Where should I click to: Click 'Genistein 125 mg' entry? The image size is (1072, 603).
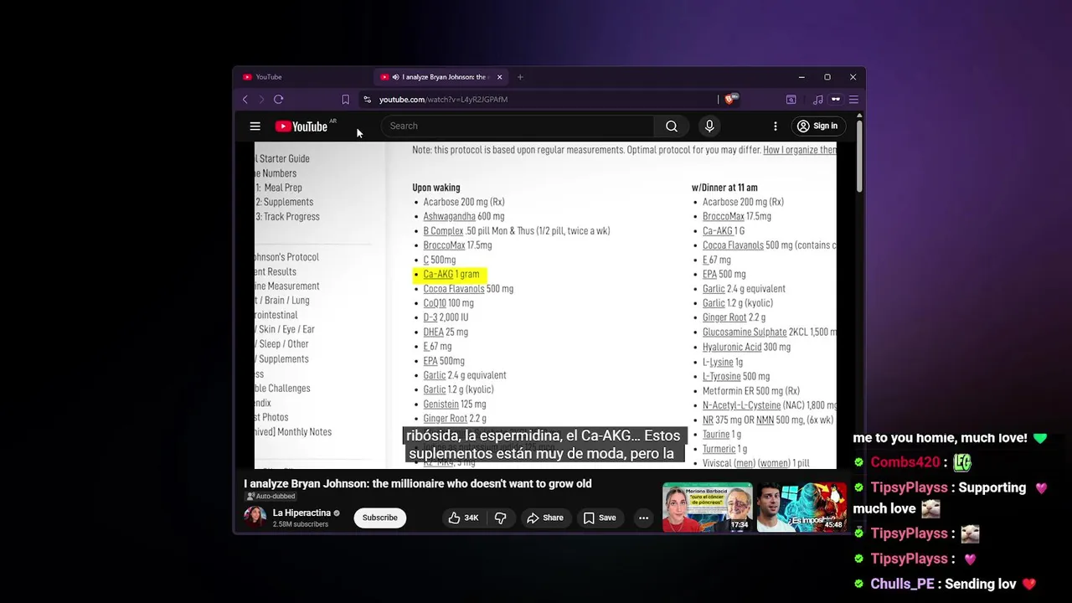click(455, 405)
